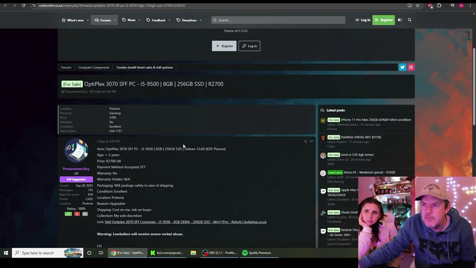
Task: Click the Register button below Home of C.U.D.
Action: click(x=224, y=46)
